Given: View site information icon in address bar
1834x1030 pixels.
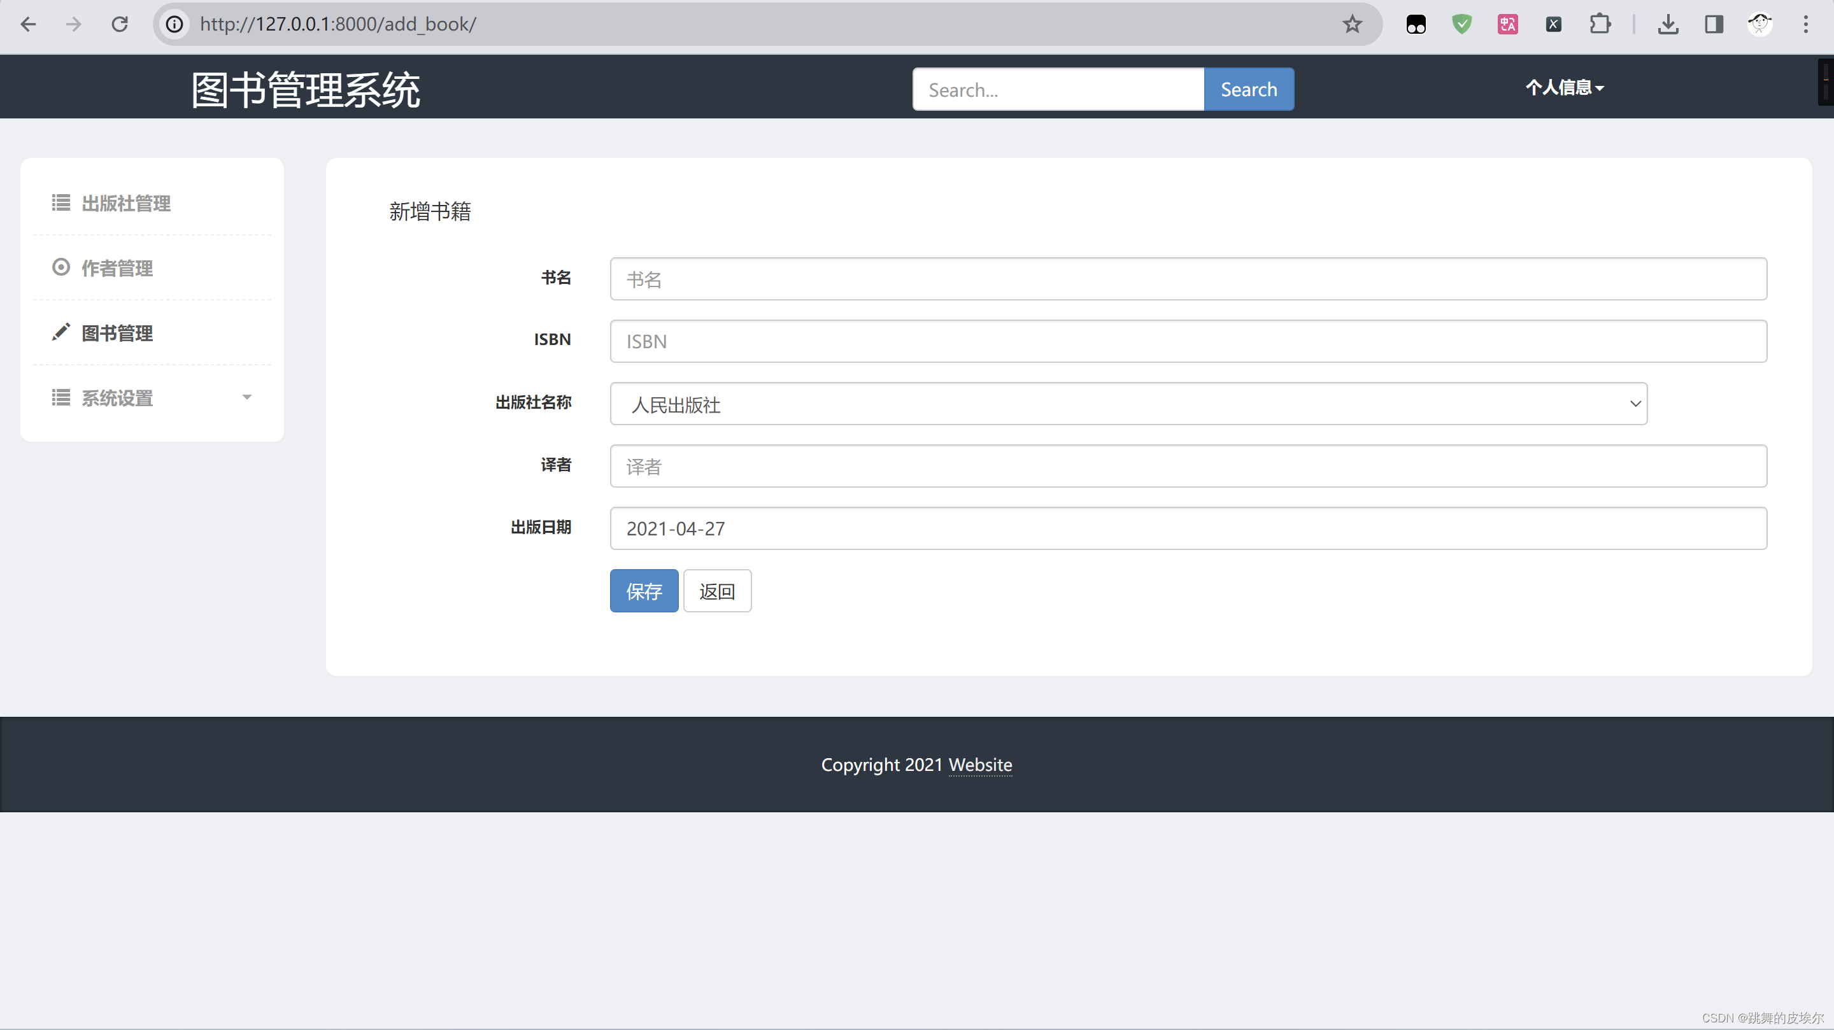Looking at the screenshot, I should 174,24.
